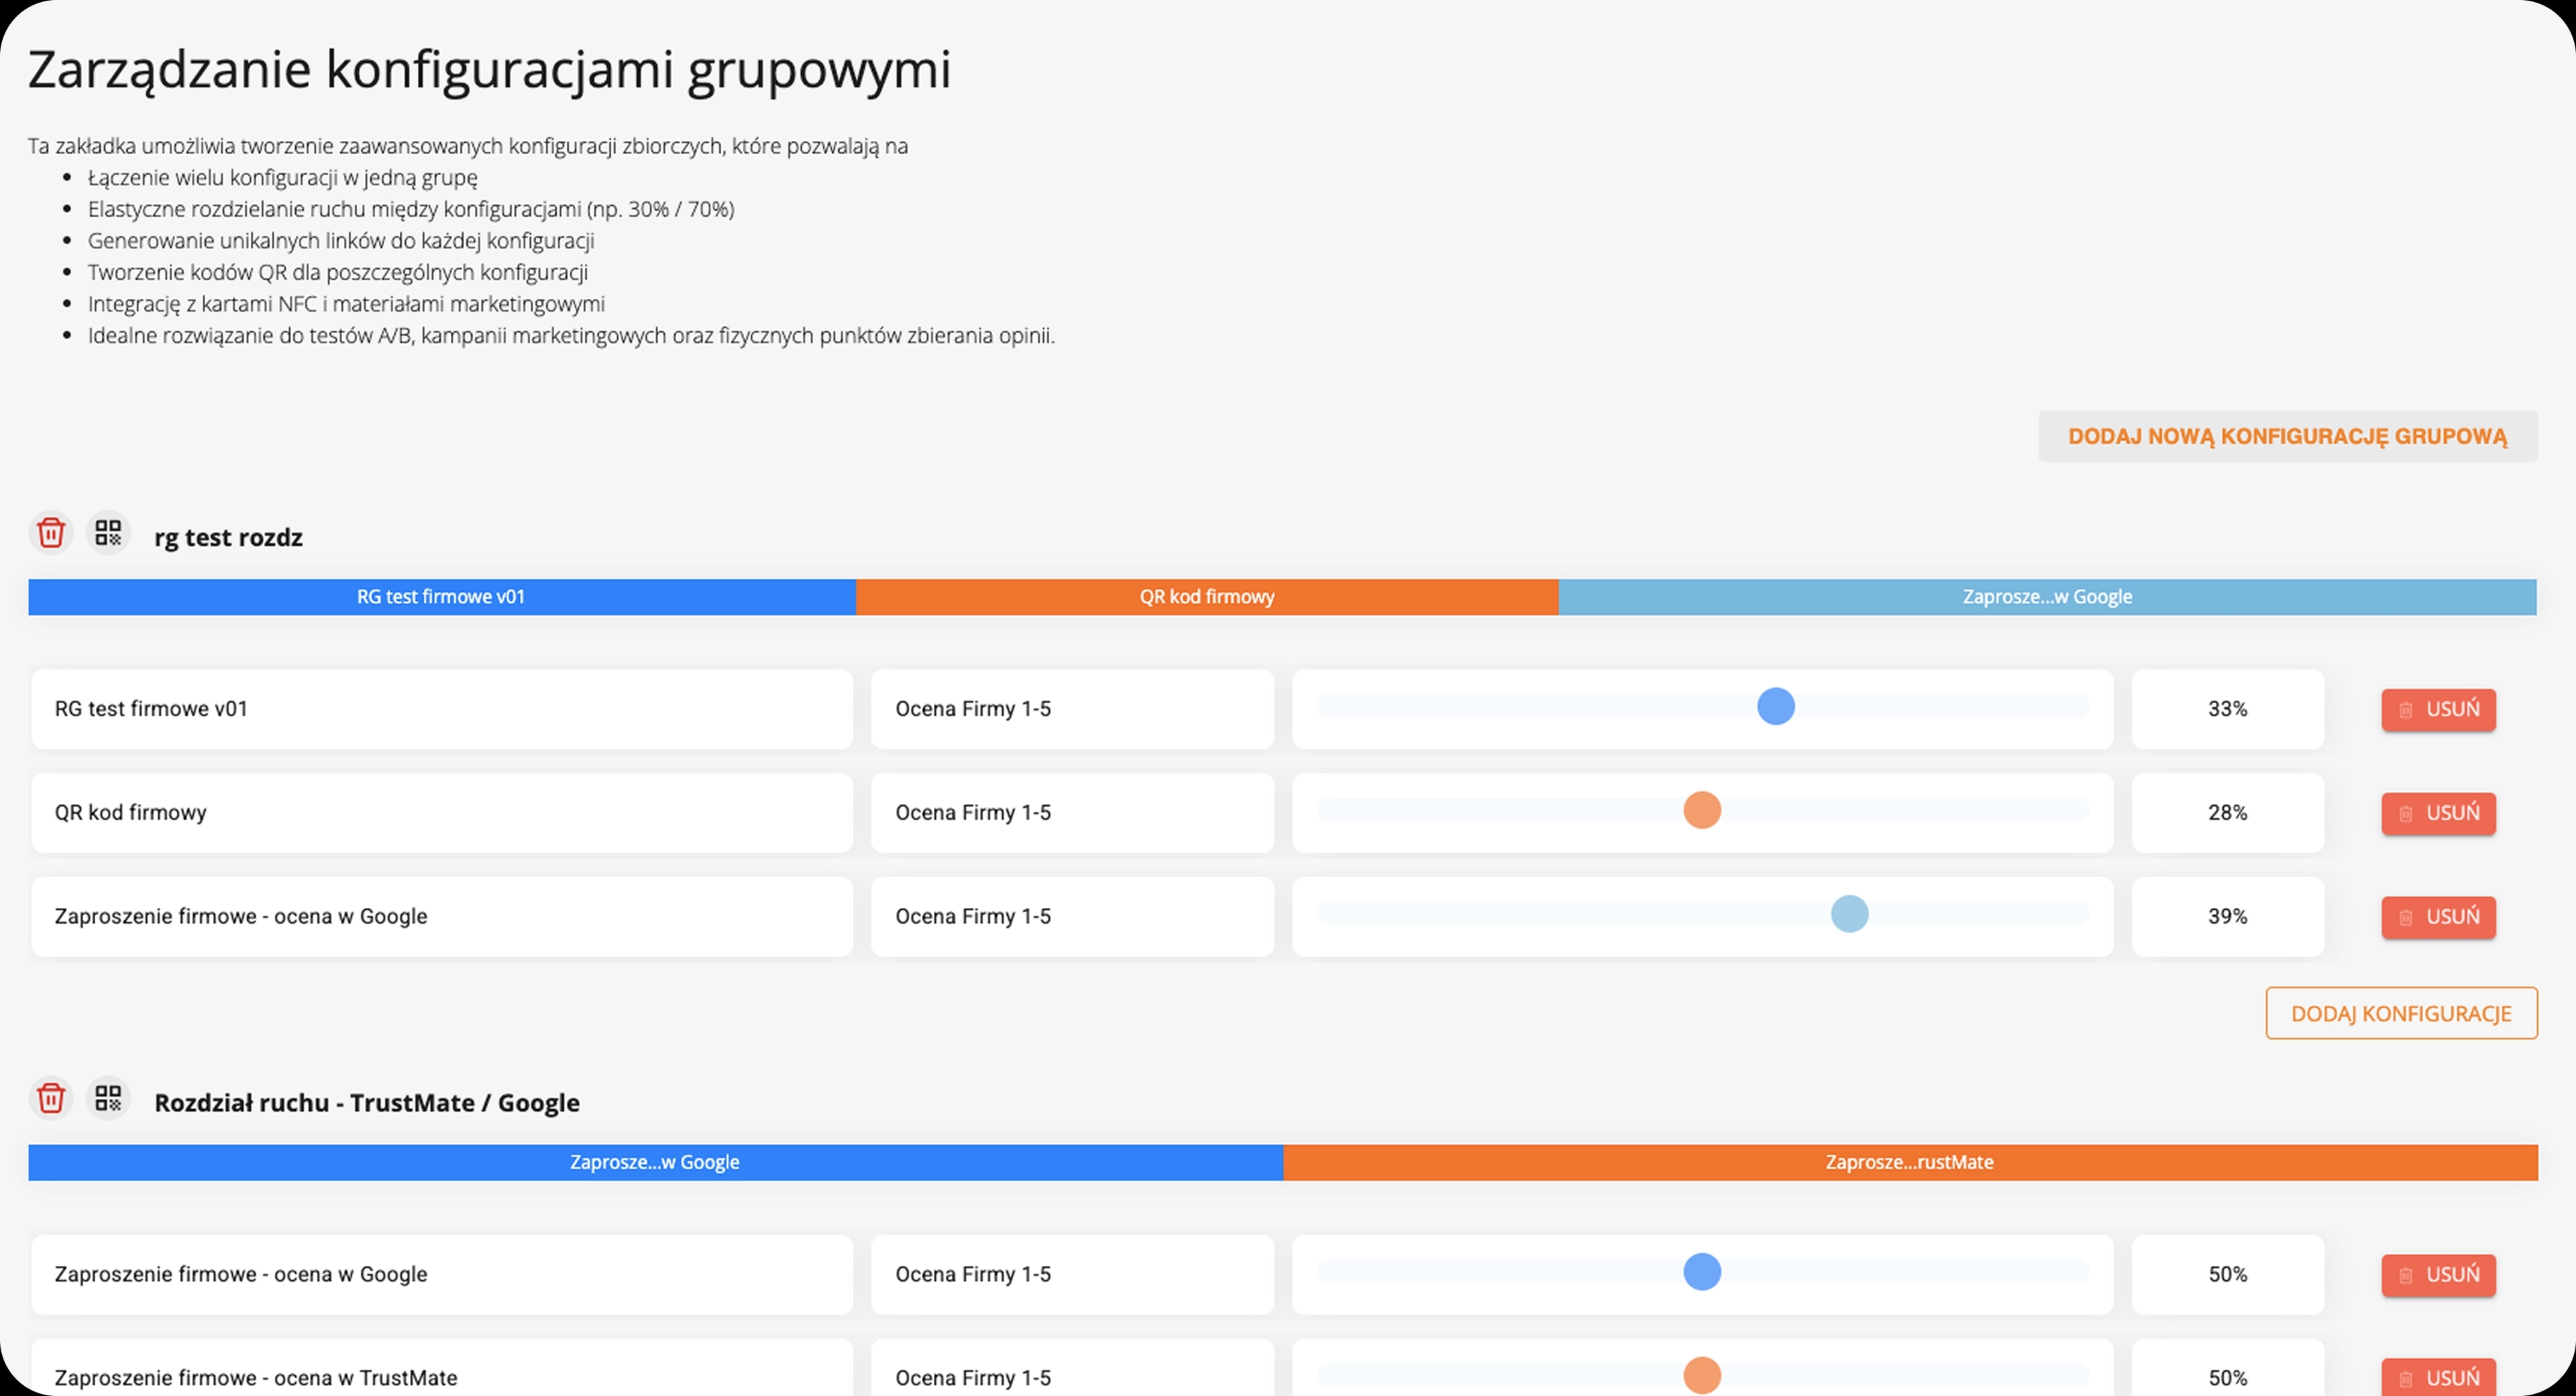
Task: Click bullet 'Idealne rozwiązanie do testów A/B'
Action: point(571,336)
